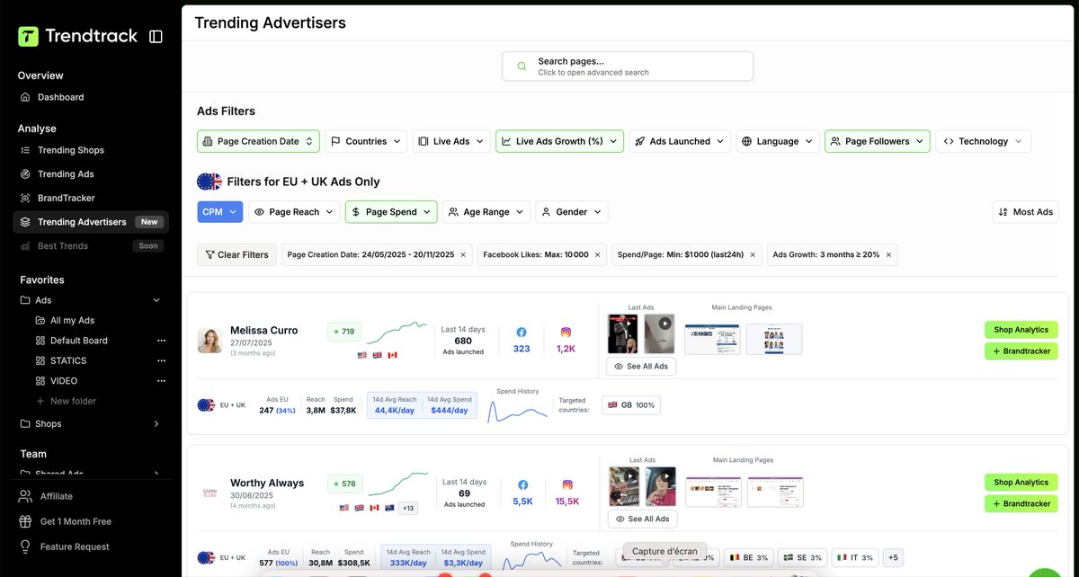Open Age Range filter
Image resolution: width=1079 pixels, height=577 pixels.
pos(486,212)
